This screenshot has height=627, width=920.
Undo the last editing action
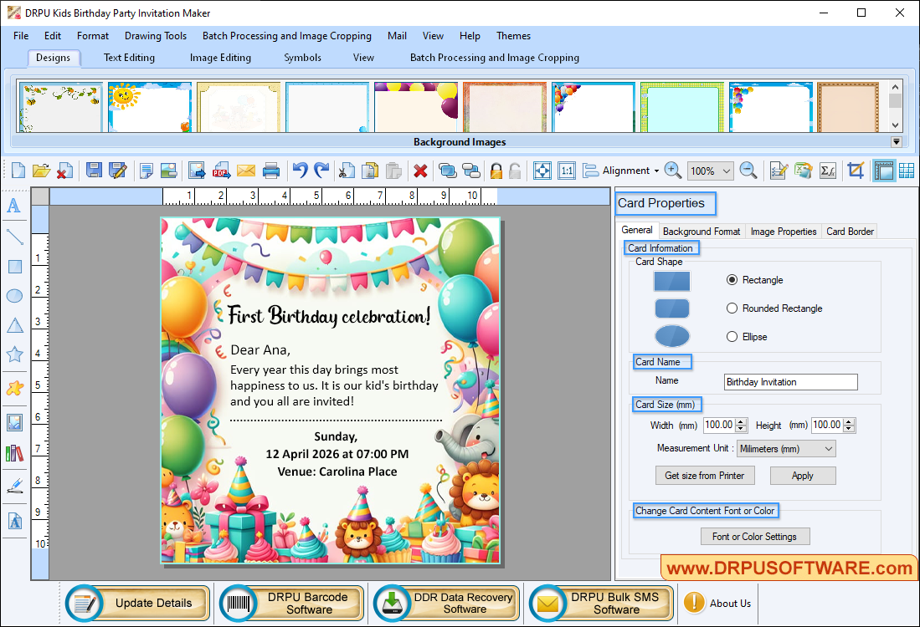pos(300,170)
